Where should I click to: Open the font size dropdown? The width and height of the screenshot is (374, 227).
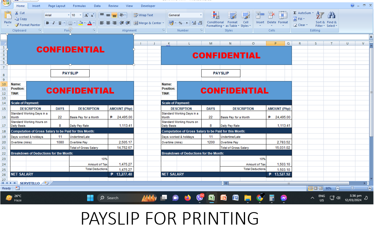tap(81, 15)
